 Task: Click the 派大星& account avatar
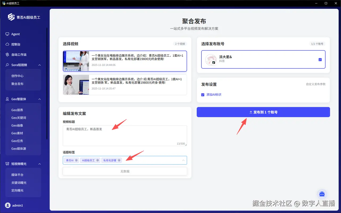(x=211, y=60)
